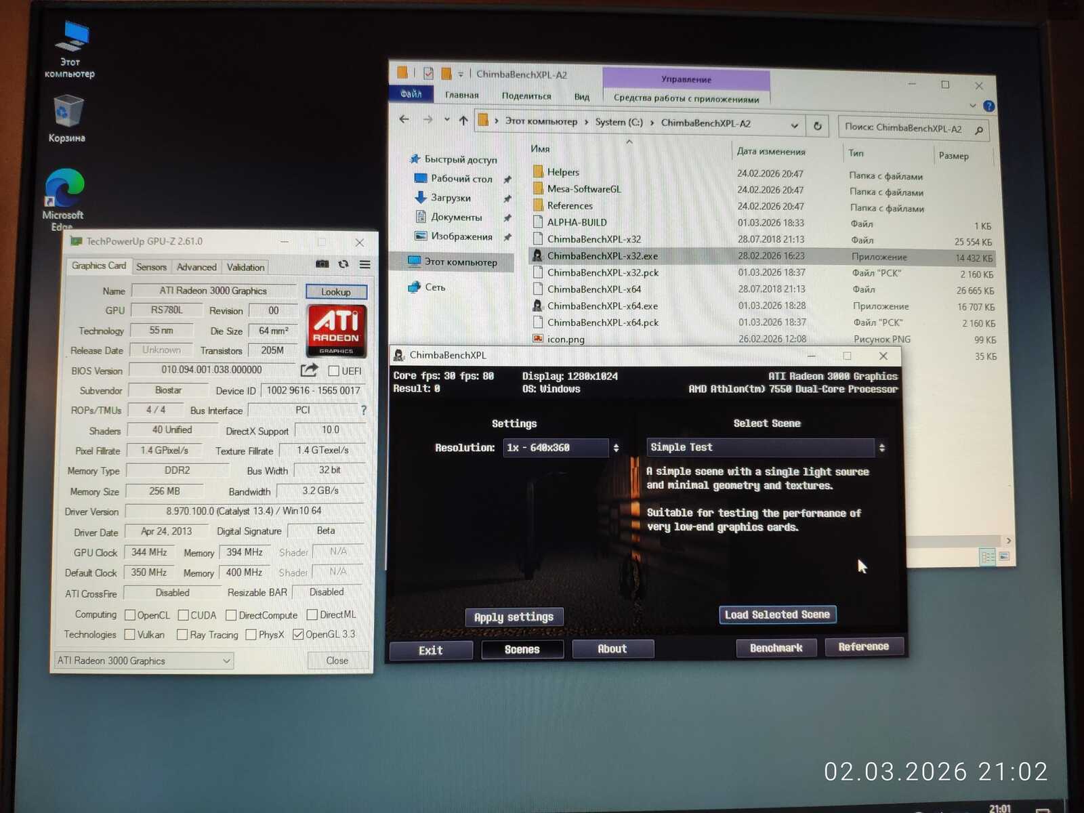Click the BIOS export share icon

(309, 370)
